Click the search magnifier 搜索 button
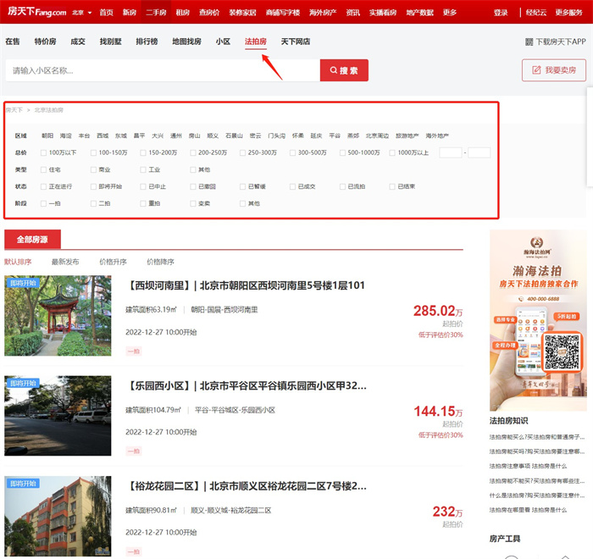This screenshot has width=593, height=559. (x=344, y=70)
